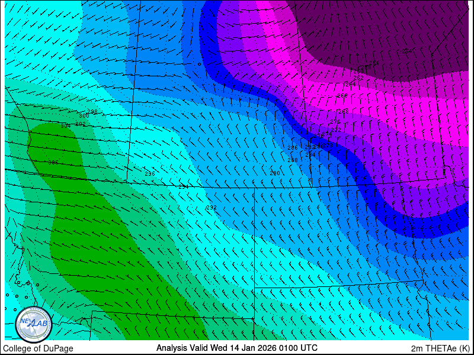Viewport: 474px width, 355px height.
Task: Click the 254 contour label
Action: coord(407,51)
